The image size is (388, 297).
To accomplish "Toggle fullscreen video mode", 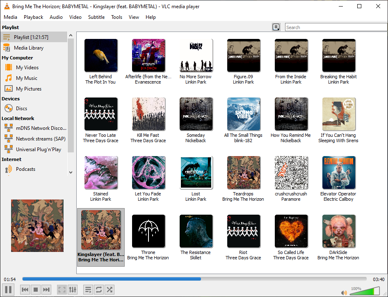I will coord(62,289).
